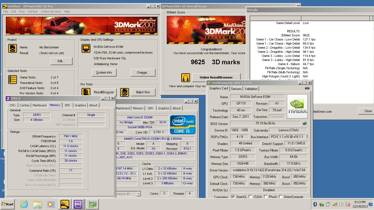This screenshot has width=374, height=210.
Task: Switch to CPU tab in front CPU-Z window
Action: (x=13, y=105)
